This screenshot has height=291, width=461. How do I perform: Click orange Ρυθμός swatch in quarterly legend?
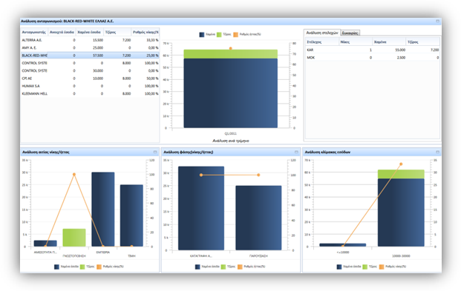(x=235, y=35)
